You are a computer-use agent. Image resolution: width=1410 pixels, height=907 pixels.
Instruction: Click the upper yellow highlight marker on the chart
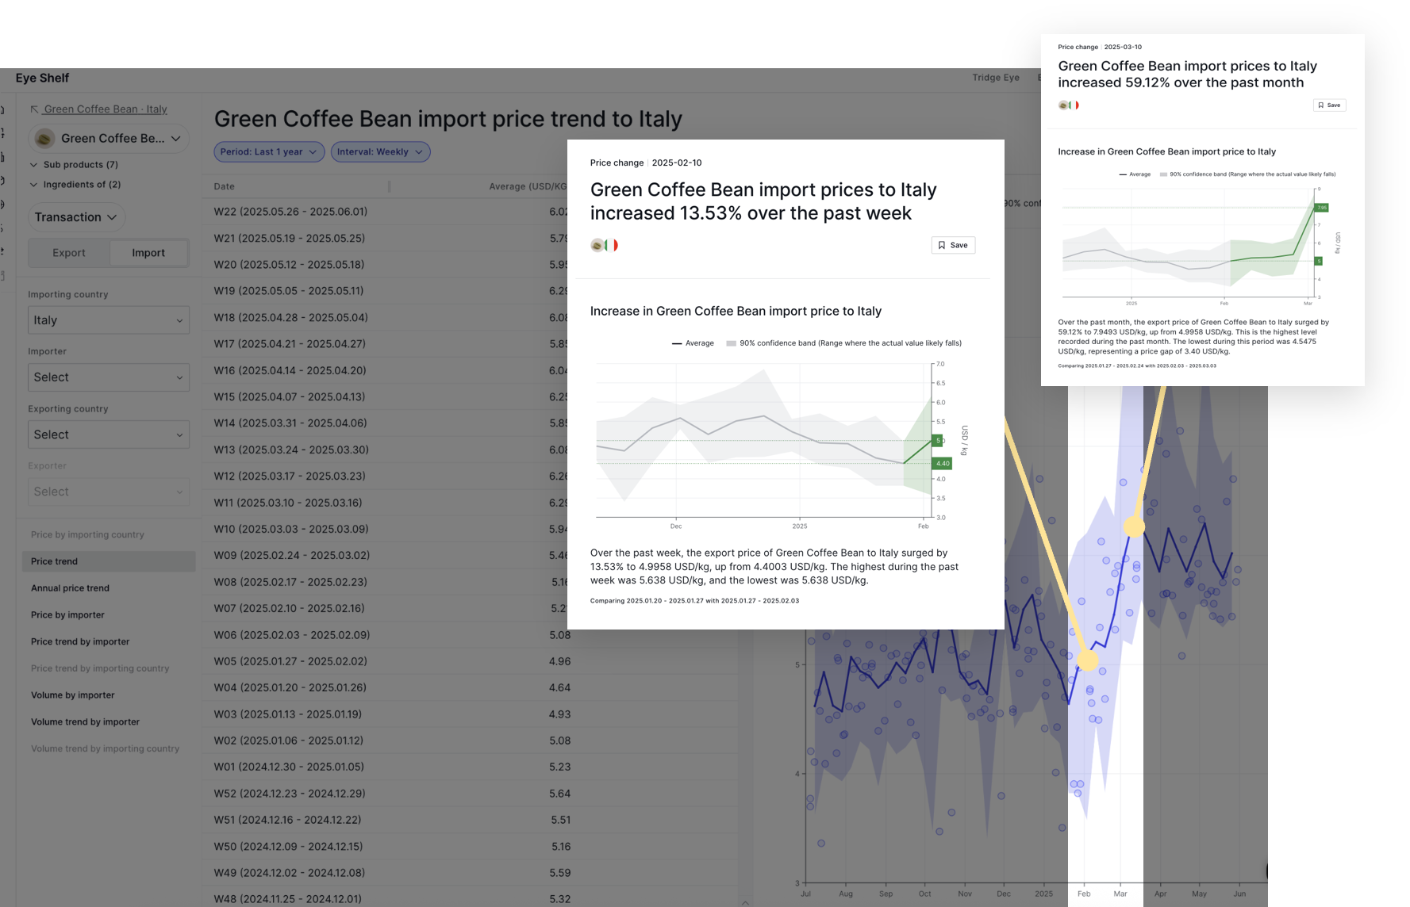(x=1134, y=526)
